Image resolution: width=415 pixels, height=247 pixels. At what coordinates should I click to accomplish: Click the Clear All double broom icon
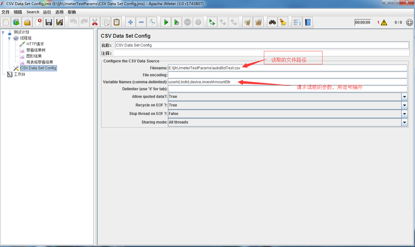[x=259, y=22]
